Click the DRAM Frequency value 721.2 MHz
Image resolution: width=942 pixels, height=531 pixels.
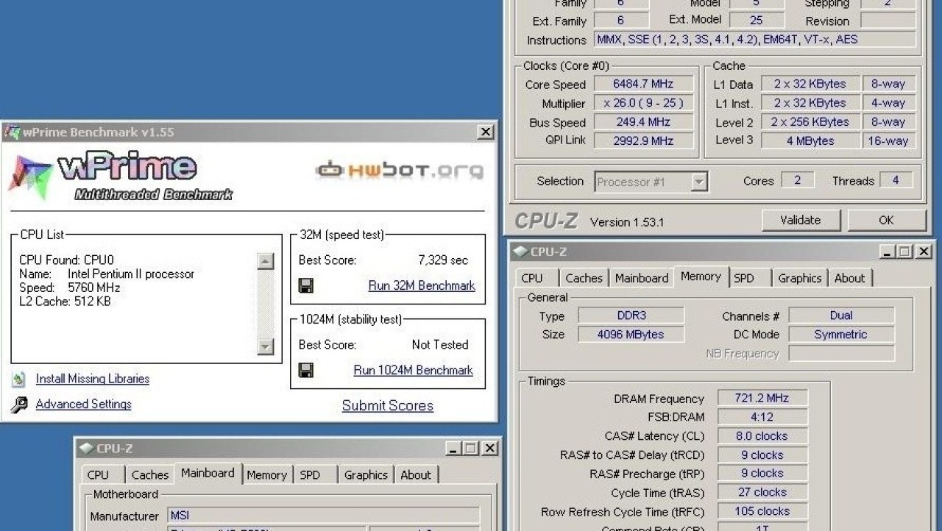point(762,398)
